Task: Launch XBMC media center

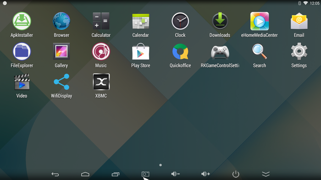Action: pyautogui.click(x=101, y=82)
